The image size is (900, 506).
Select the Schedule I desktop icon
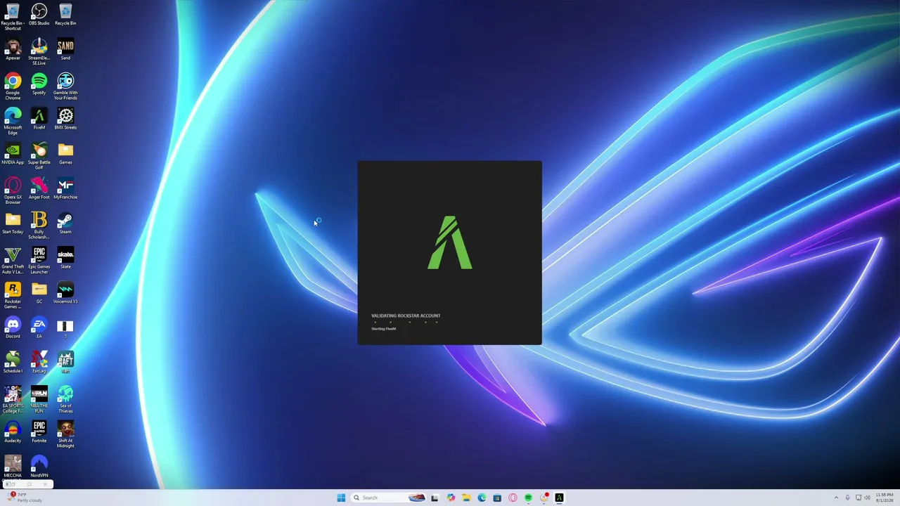(13, 362)
